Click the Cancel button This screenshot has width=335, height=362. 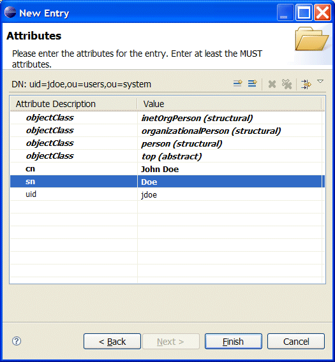click(x=296, y=341)
